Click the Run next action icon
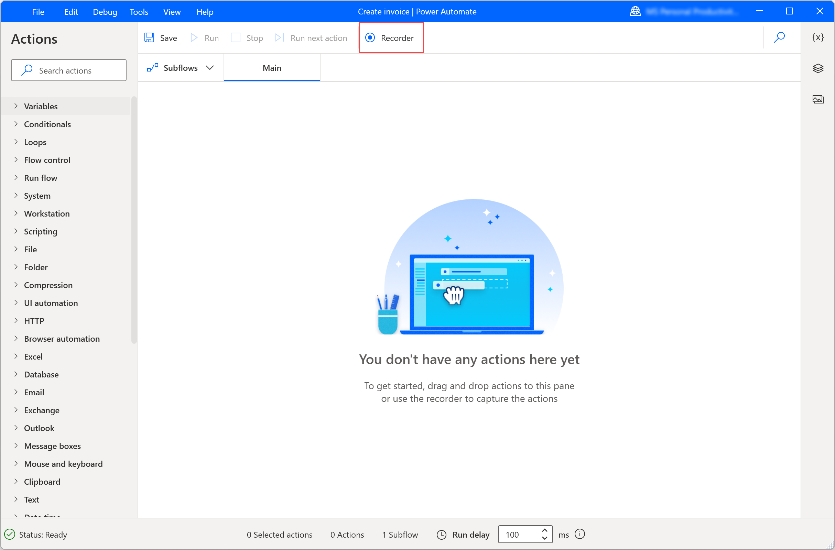Image resolution: width=835 pixels, height=550 pixels. coord(279,37)
